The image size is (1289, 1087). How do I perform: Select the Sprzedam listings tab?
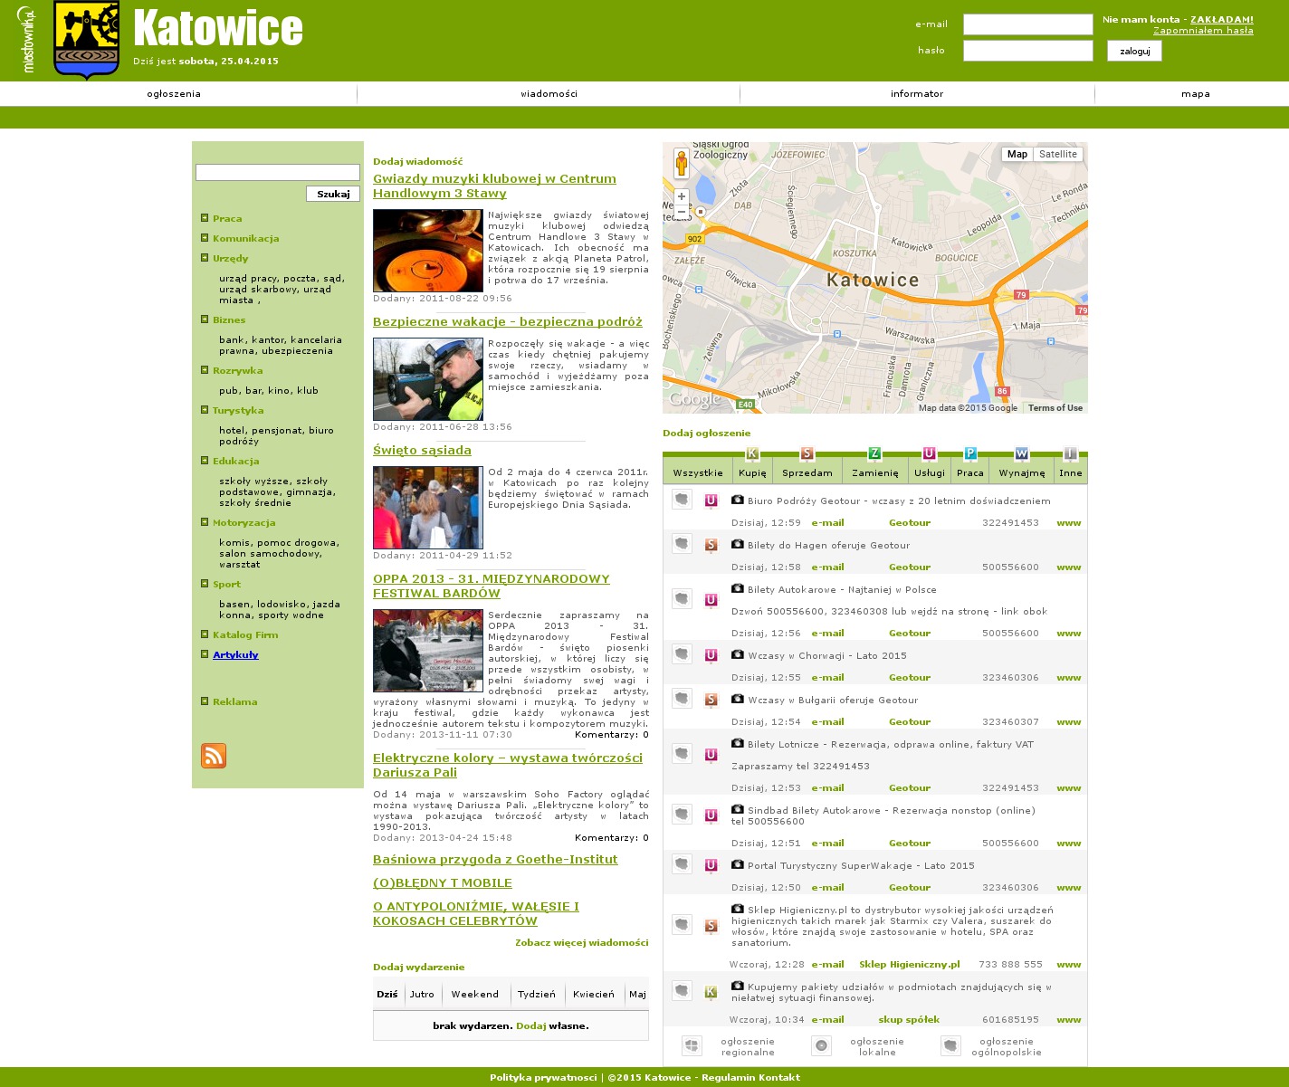pyautogui.click(x=807, y=472)
